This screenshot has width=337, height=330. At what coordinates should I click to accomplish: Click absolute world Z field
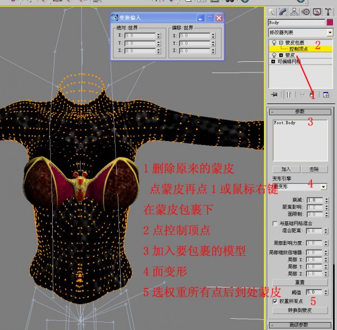point(140,51)
